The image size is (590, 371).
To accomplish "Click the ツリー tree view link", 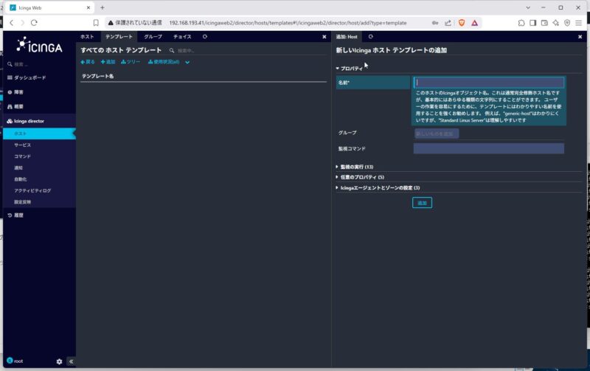I will click(x=131, y=62).
